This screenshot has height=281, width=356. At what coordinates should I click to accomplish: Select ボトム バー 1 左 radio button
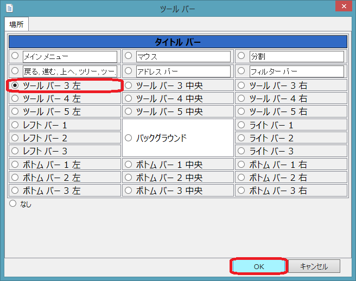[15, 165]
